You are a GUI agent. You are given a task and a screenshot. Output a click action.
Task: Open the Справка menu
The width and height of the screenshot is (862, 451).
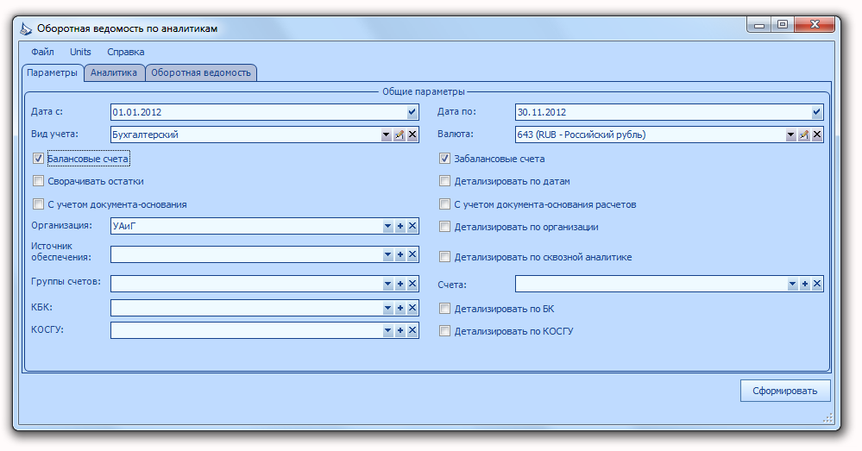tap(126, 53)
